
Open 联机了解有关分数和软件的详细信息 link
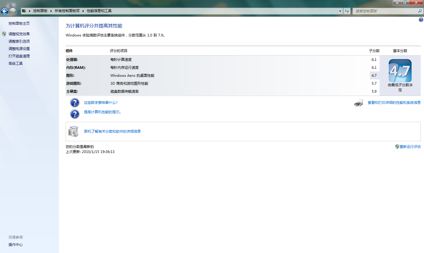(112, 132)
